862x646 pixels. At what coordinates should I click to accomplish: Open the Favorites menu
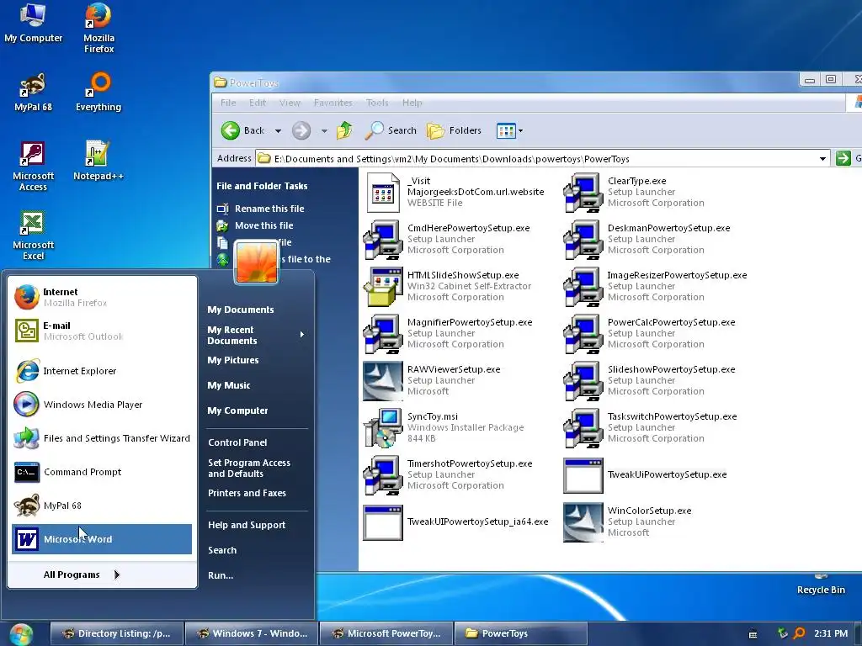pyautogui.click(x=333, y=103)
